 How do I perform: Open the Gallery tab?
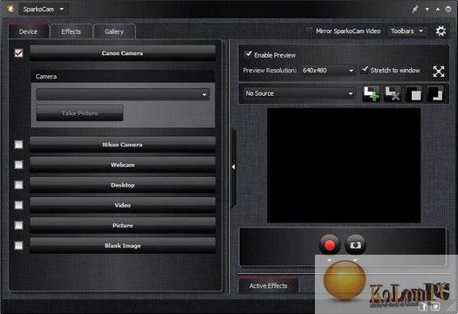pyautogui.click(x=114, y=31)
